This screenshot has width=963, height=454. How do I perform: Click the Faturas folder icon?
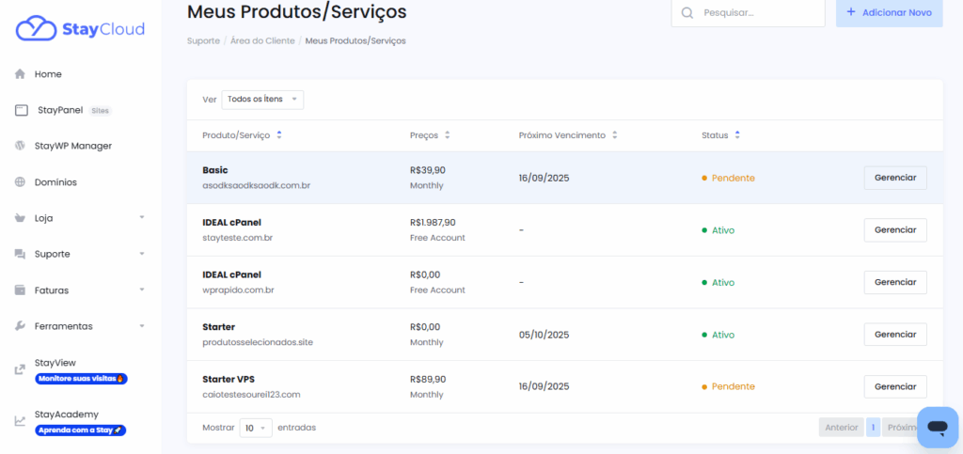point(20,290)
